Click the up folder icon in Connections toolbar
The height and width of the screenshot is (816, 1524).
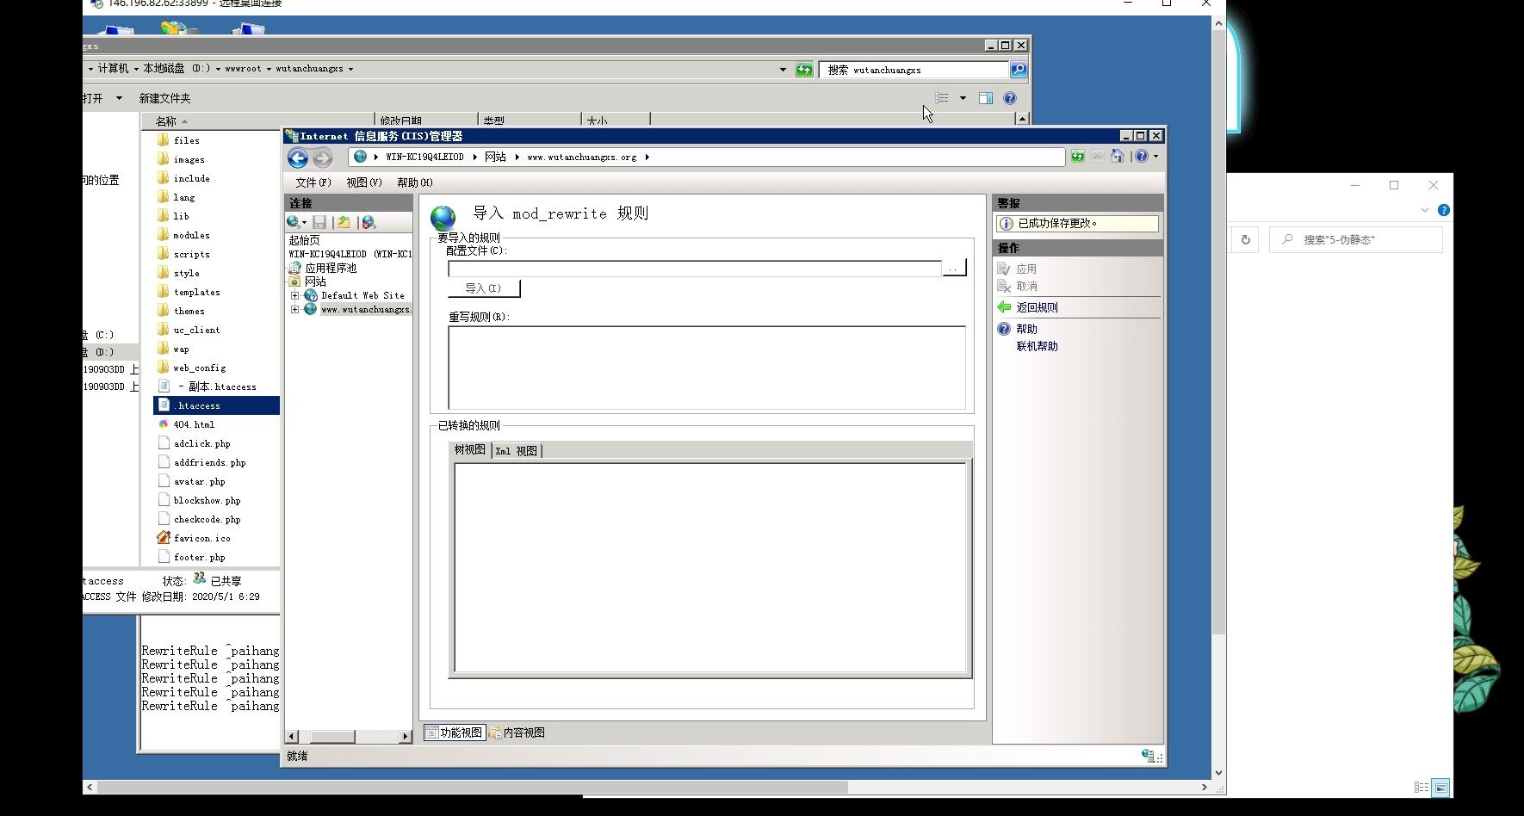(344, 222)
